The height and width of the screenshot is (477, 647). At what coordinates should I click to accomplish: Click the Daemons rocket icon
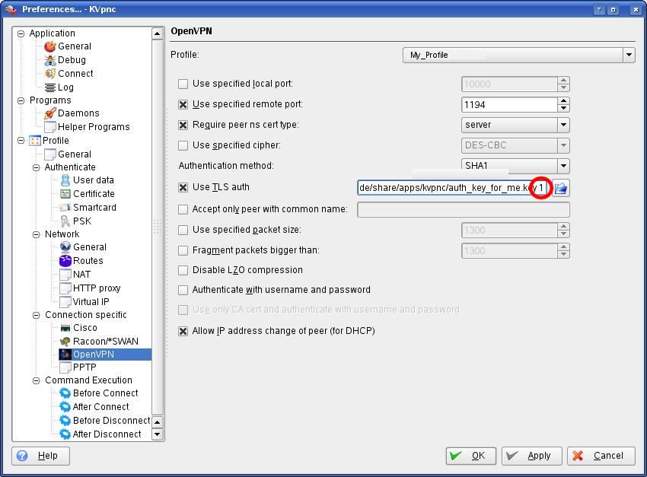coord(50,113)
